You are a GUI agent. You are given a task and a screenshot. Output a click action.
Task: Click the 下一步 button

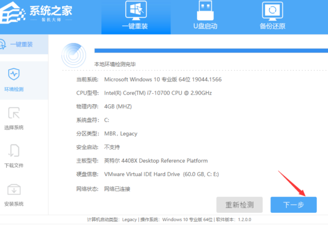[294, 205]
